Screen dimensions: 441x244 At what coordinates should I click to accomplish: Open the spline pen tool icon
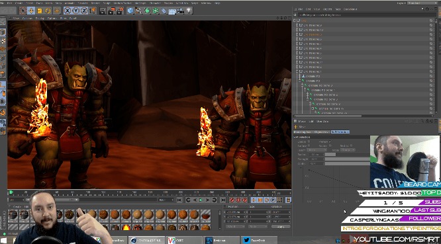pos(138,11)
